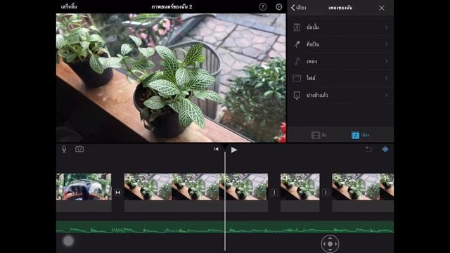Open the อัลบั้ม albums row

(340, 27)
